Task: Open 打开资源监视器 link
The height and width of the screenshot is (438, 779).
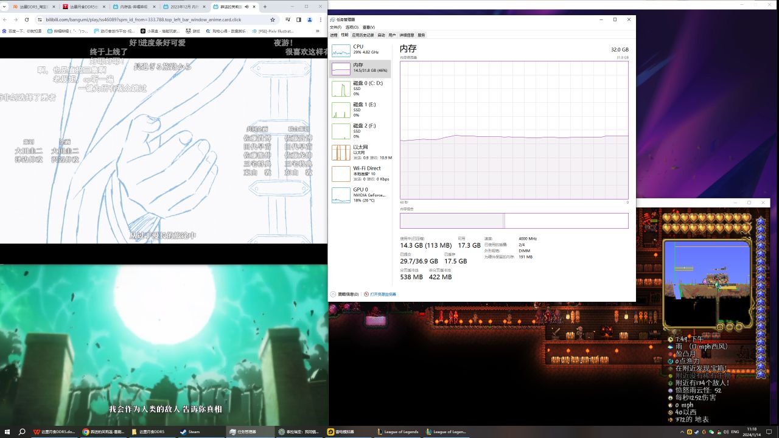Action: click(380, 294)
